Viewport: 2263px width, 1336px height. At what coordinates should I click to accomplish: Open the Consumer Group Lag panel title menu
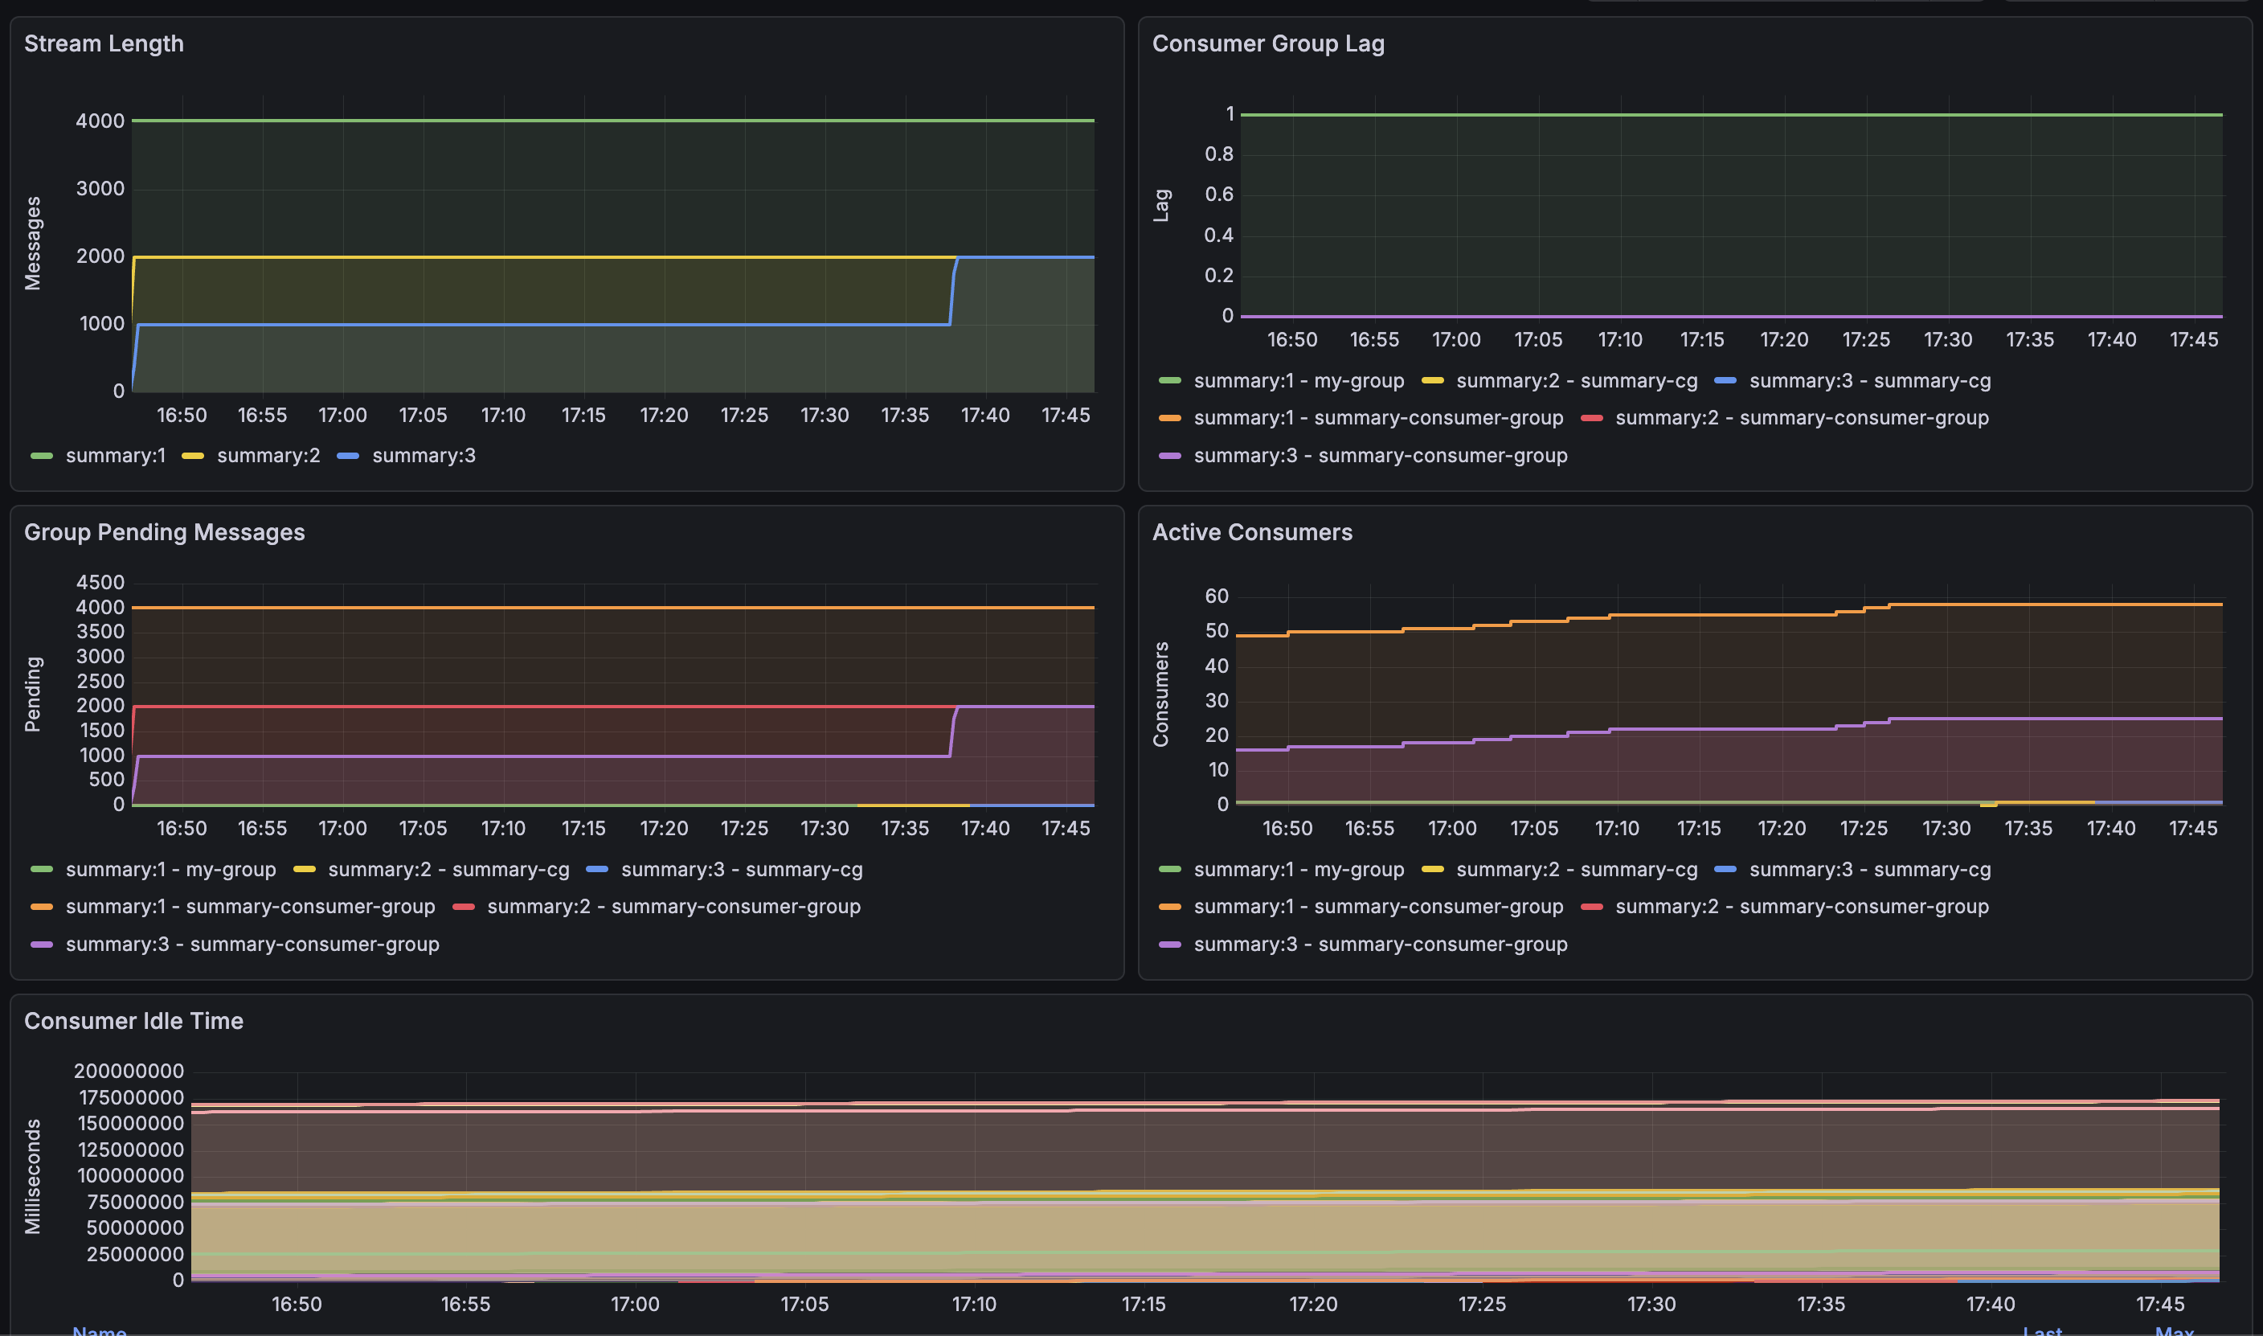click(x=1268, y=43)
